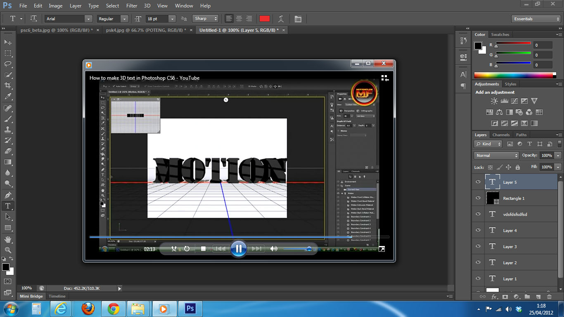
Task: Hide Layer 2 with its eye icon
Action: coord(478,263)
